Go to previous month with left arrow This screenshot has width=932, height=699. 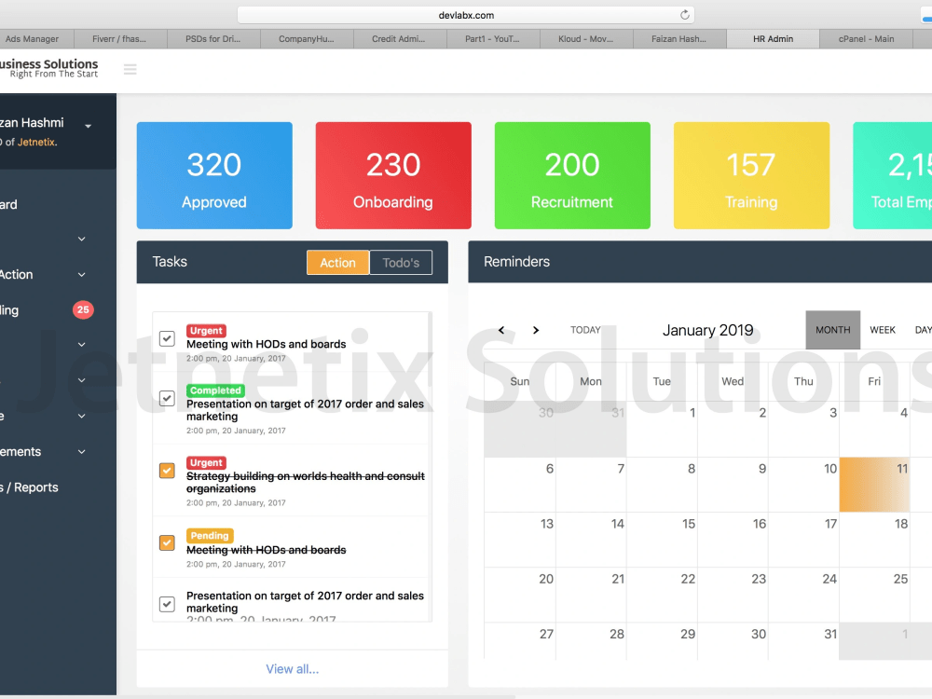[501, 330]
